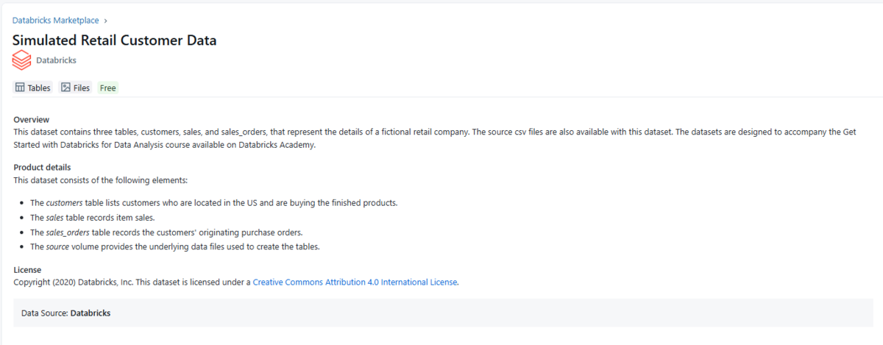Click the italic source volume name
This screenshot has width=883, height=345.
[x=57, y=247]
